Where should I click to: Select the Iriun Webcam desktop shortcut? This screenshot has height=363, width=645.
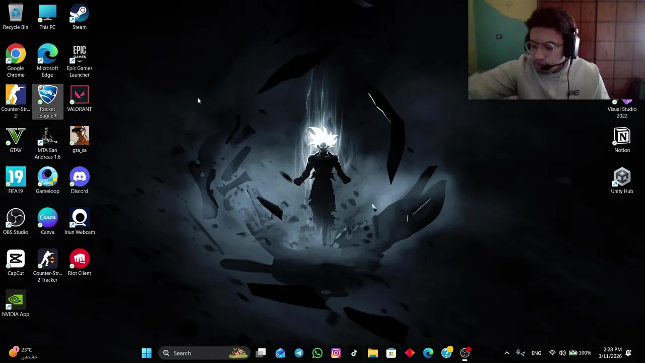tap(79, 222)
